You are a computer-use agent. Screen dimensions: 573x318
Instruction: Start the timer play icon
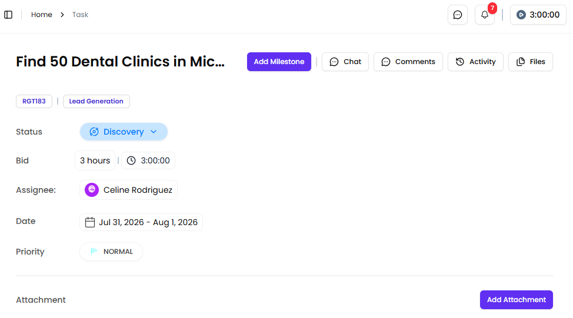click(521, 15)
